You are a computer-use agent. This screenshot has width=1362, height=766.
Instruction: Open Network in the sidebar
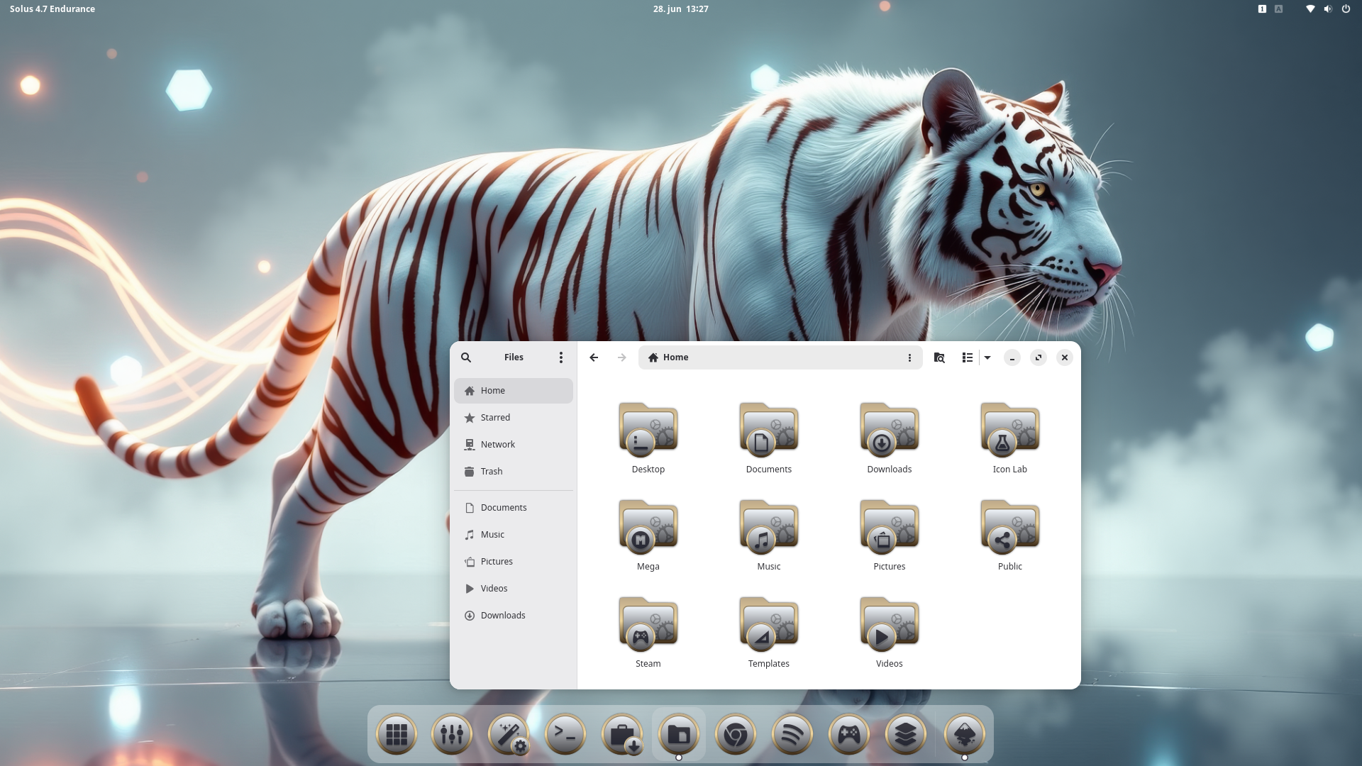(x=514, y=445)
